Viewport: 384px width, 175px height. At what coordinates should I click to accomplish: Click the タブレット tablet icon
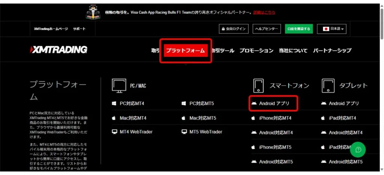tap(328, 86)
